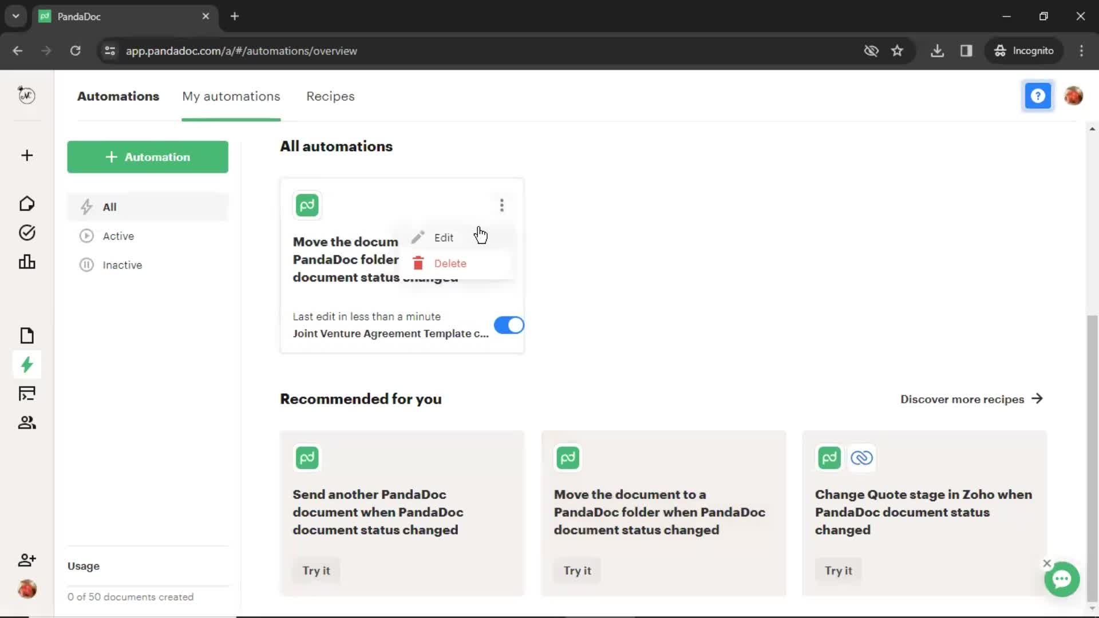Screen dimensions: 1099x618
Task: Switch to the Active automations filter
Action: click(118, 236)
